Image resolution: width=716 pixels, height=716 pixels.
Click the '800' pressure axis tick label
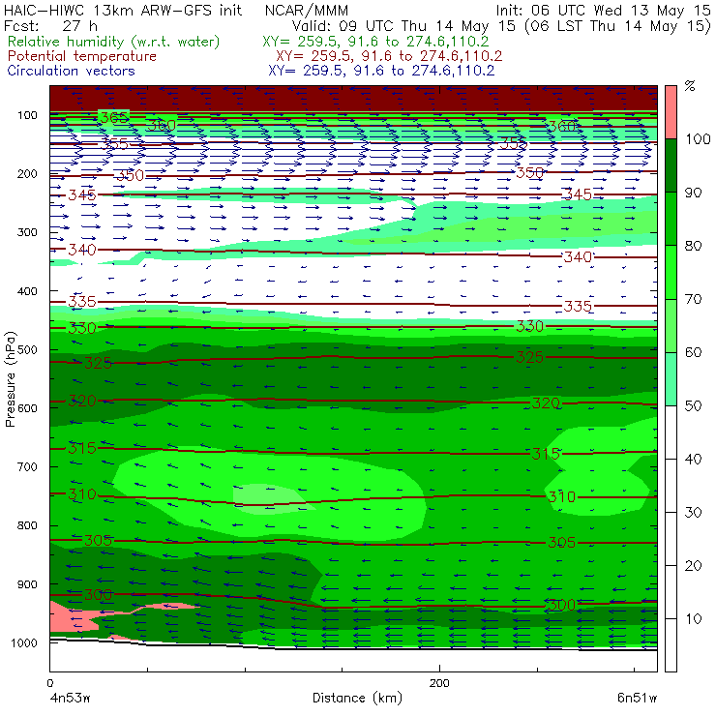pyautogui.click(x=27, y=525)
